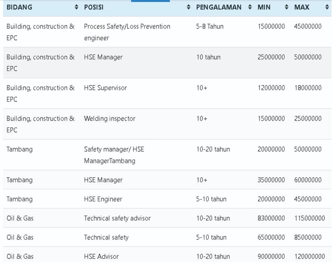The image size is (332, 262).
Task: Click the 'Technical safety advisor' cell
Action: pos(117,218)
